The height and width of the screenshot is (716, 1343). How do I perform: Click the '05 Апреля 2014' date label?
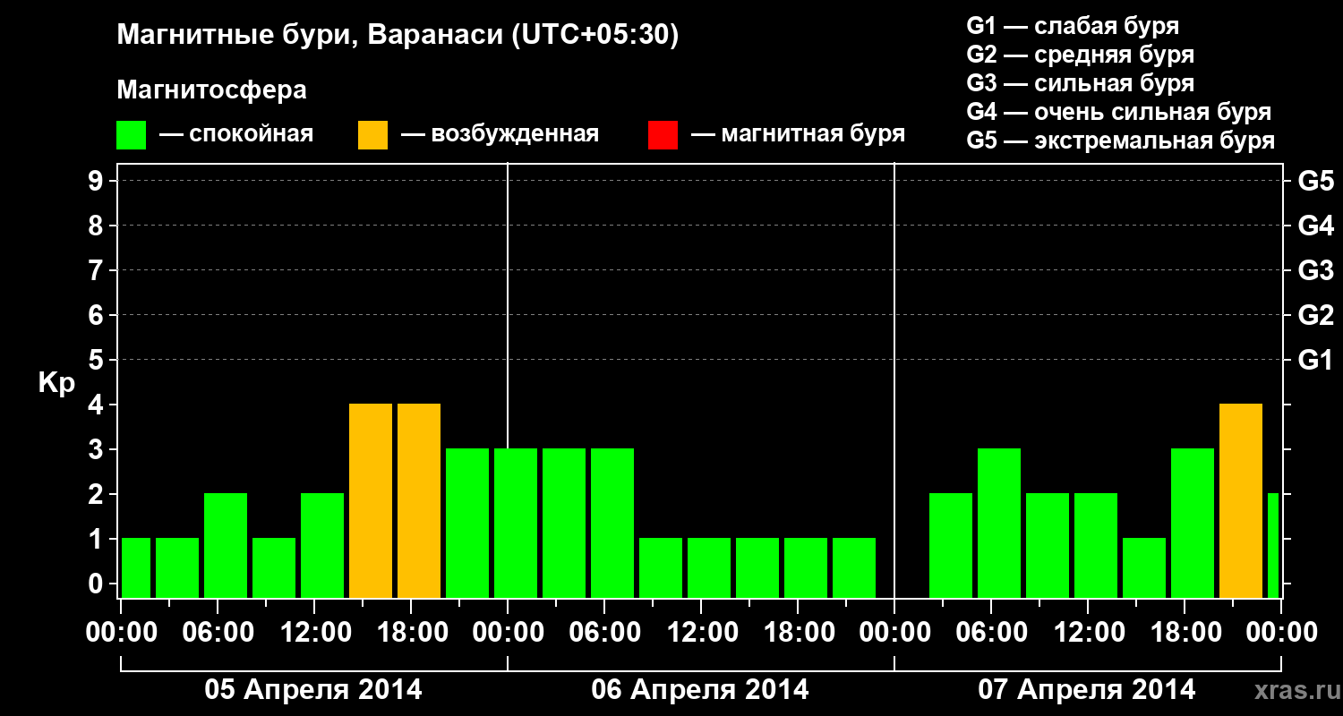(x=313, y=690)
